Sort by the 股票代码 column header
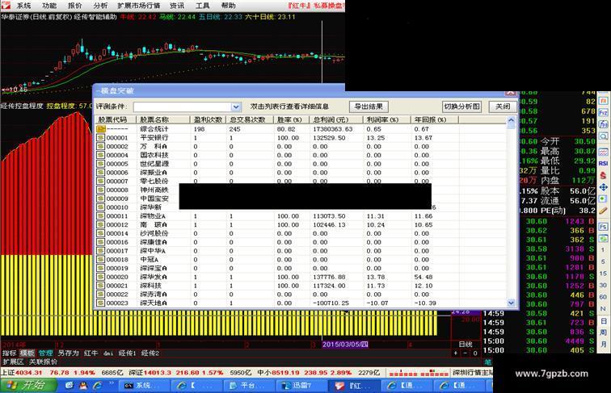The height and width of the screenshot is (393, 611). coord(116,119)
